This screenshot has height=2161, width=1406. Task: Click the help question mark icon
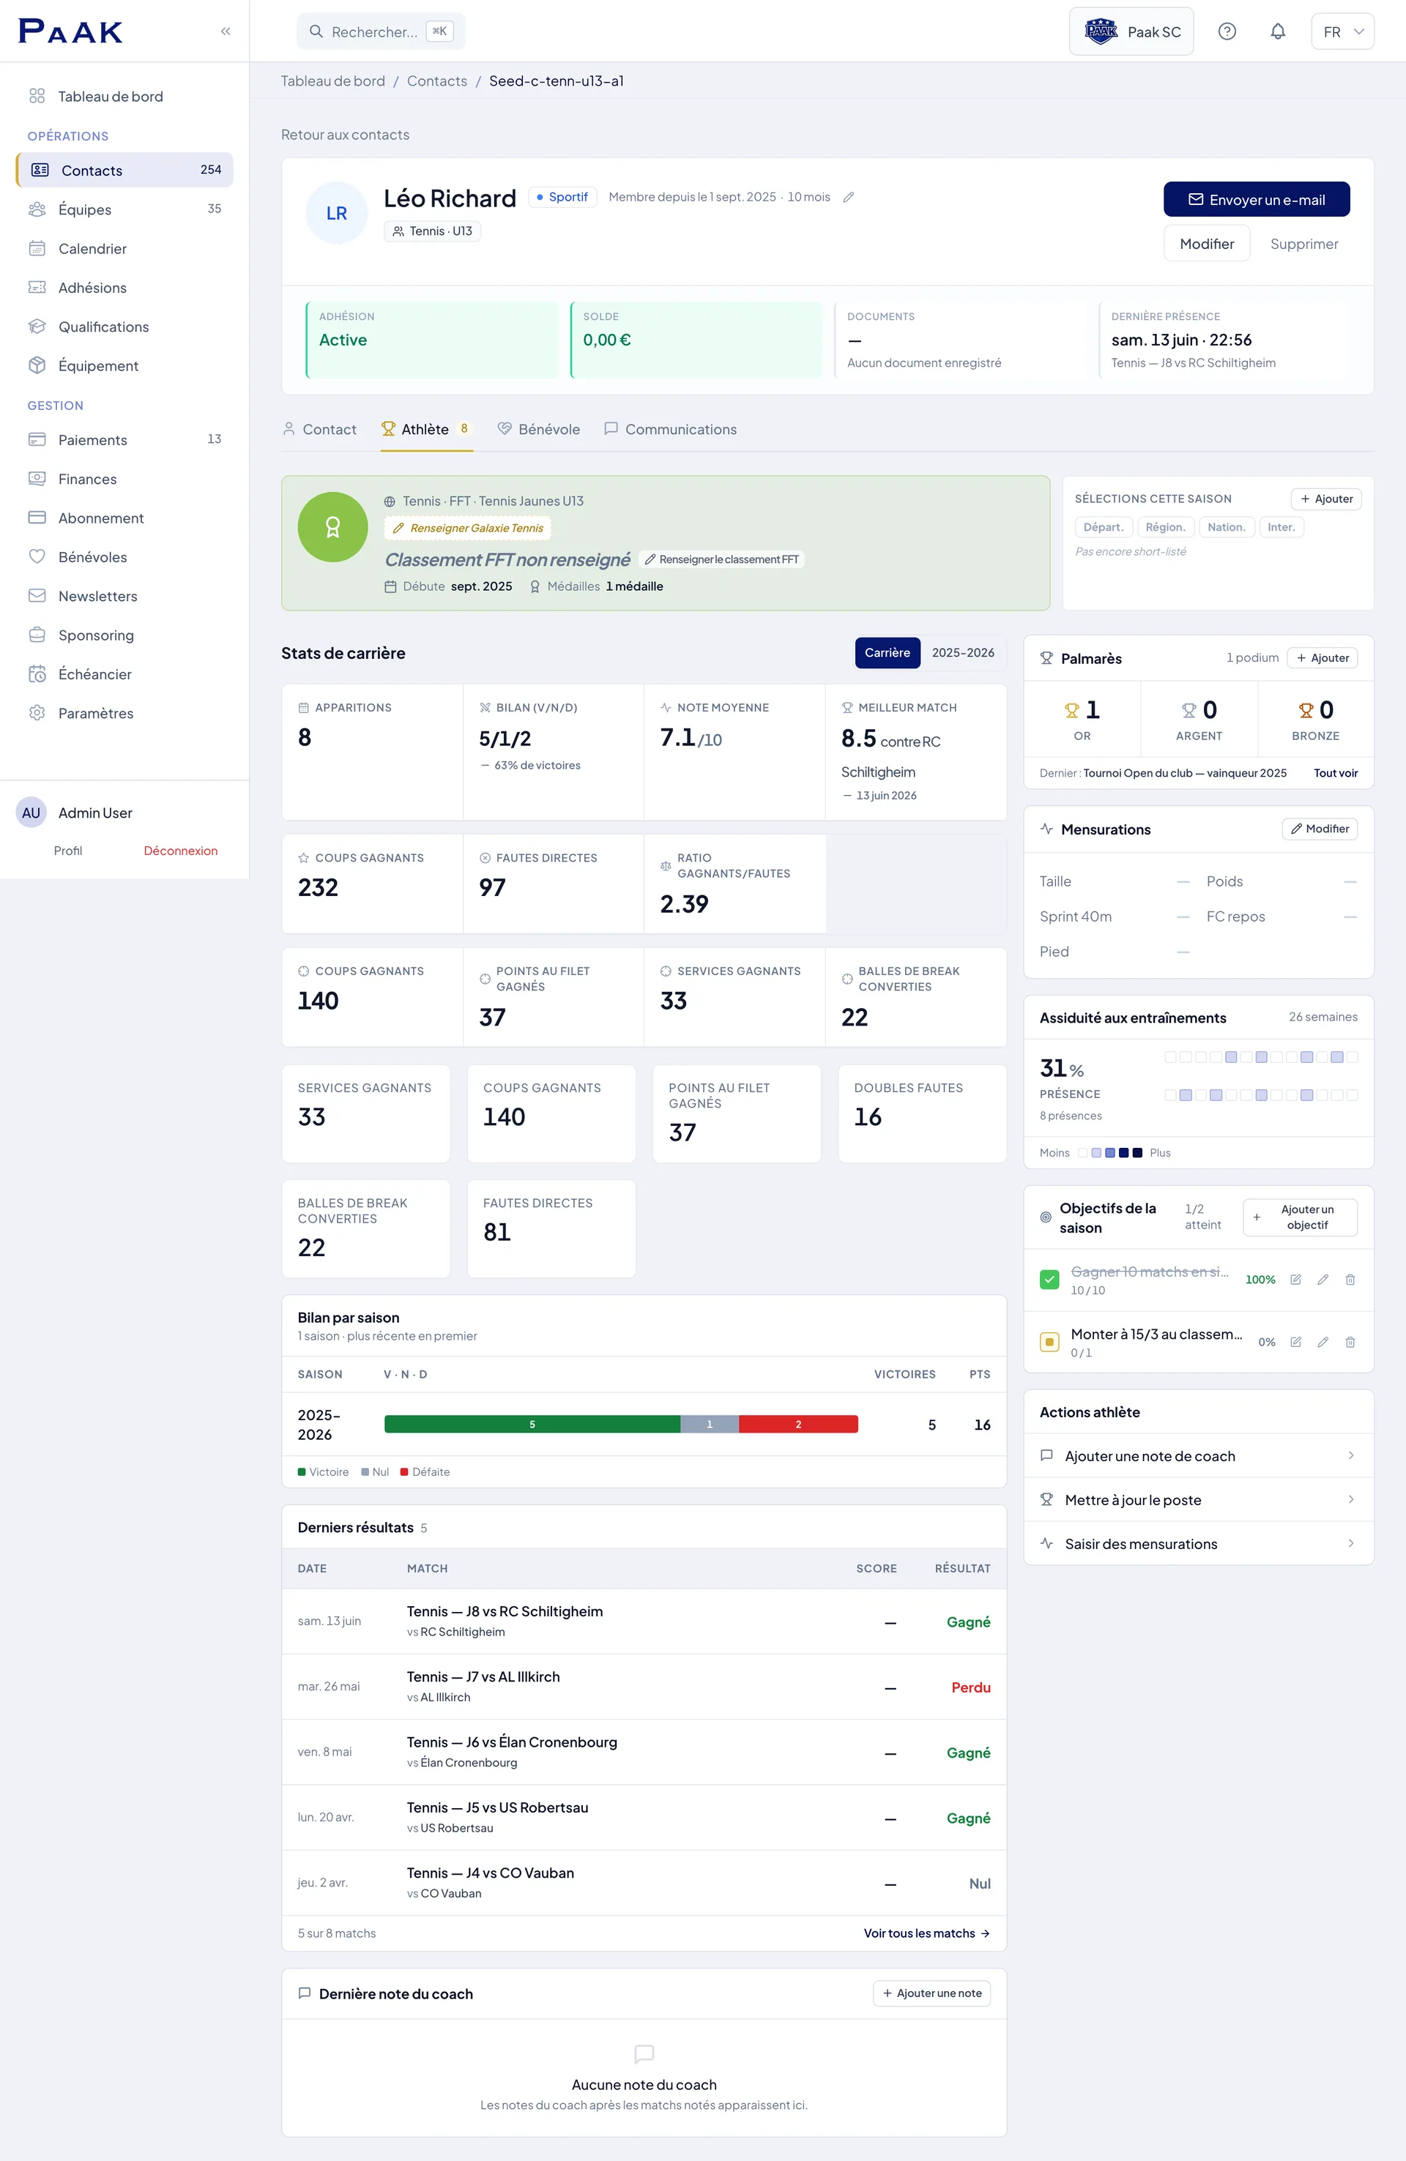pyautogui.click(x=1226, y=31)
